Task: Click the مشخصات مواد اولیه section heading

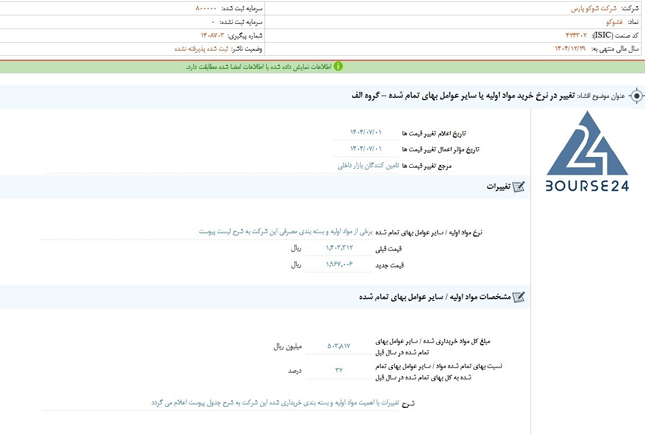Action: pyautogui.click(x=435, y=297)
